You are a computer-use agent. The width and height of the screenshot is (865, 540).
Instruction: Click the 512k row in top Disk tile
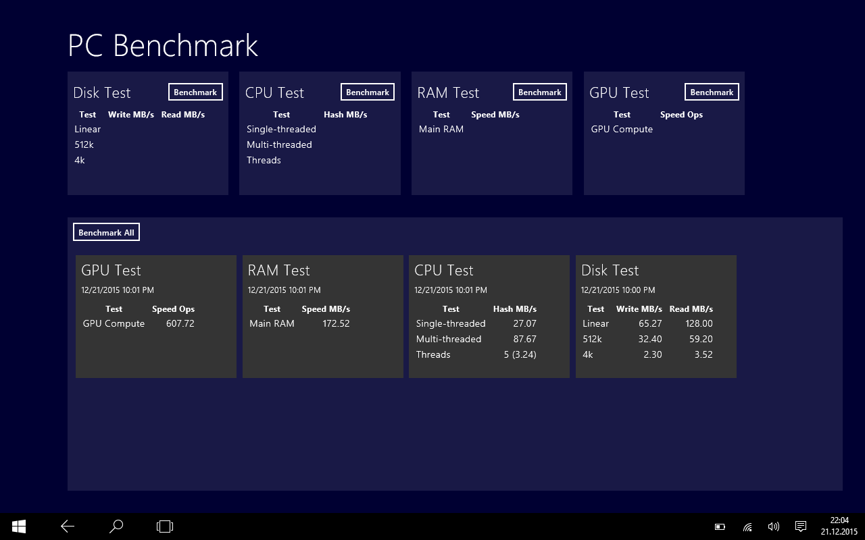84,145
